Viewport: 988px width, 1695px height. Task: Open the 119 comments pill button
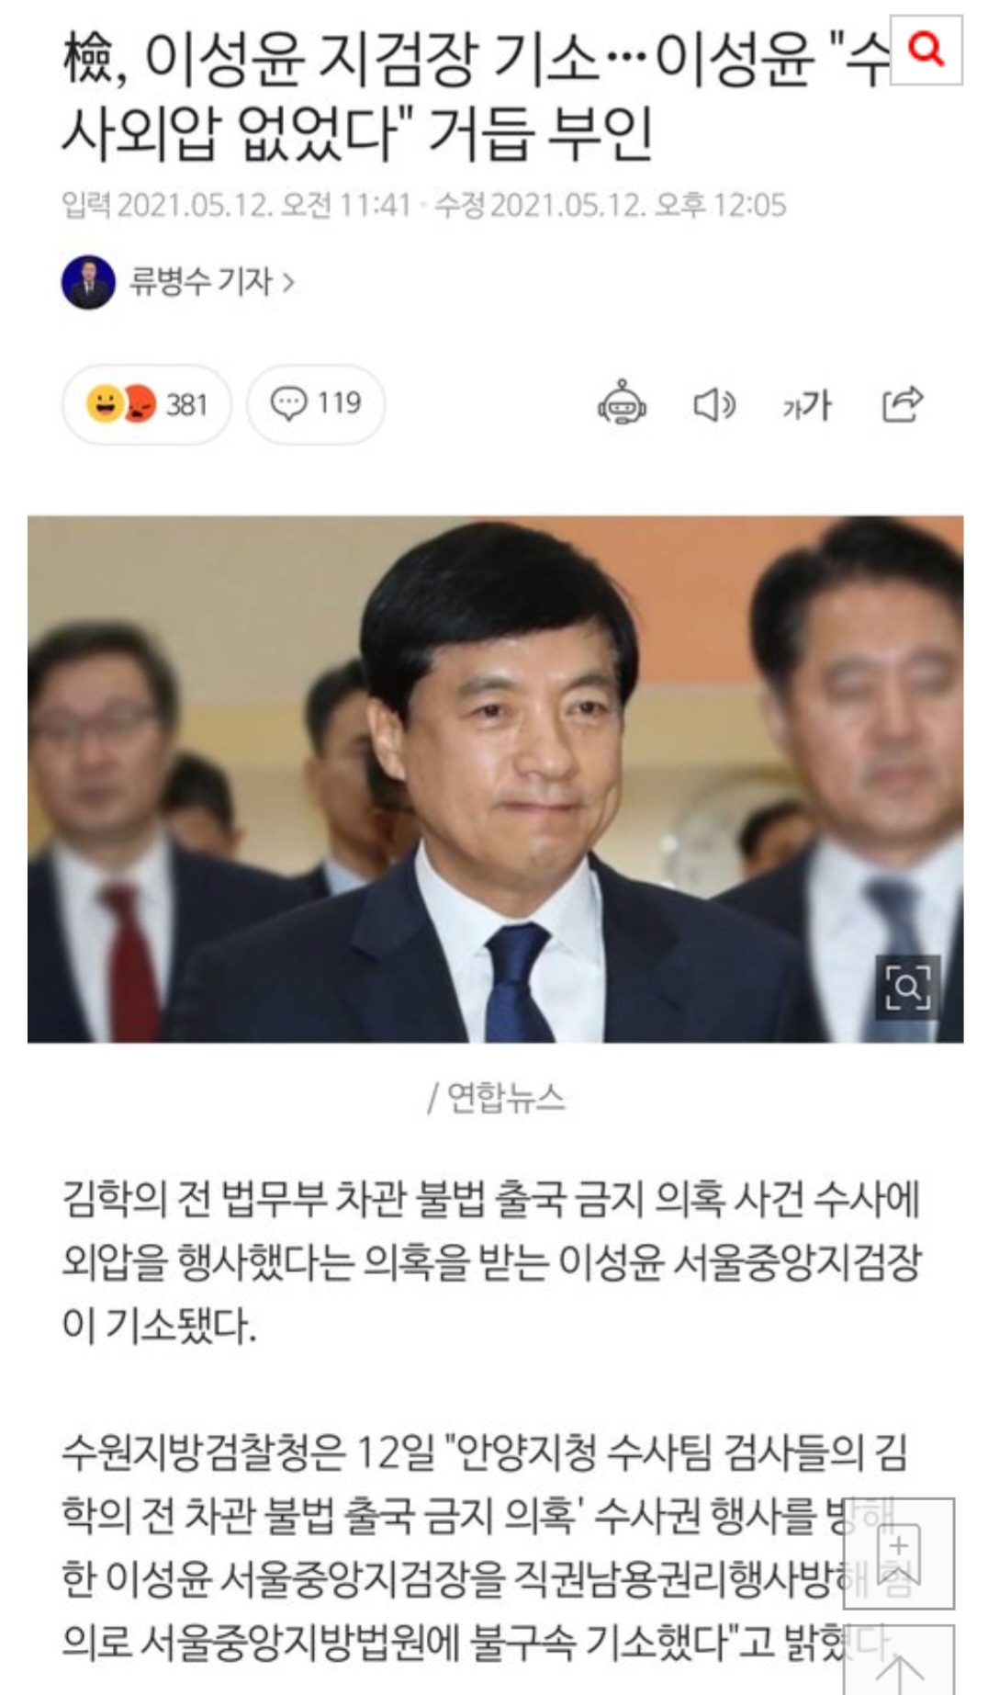tap(316, 404)
